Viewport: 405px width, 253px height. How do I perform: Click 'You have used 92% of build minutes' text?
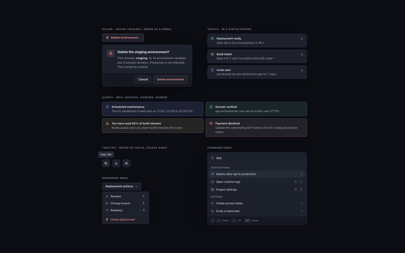[136, 123]
